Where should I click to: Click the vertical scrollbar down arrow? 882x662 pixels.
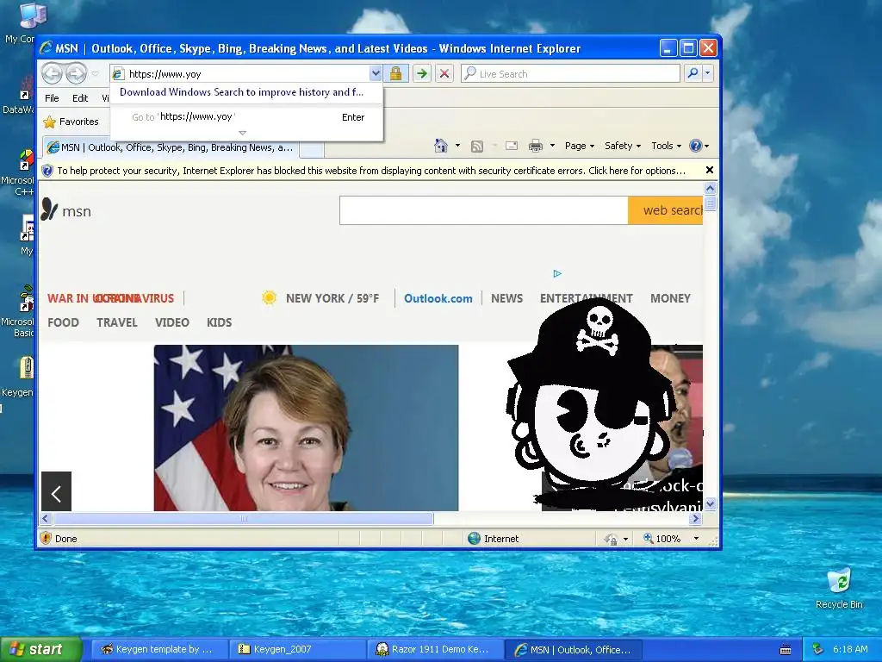tap(710, 503)
